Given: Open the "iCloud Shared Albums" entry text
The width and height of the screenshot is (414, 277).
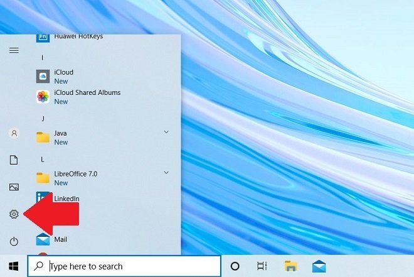Looking at the screenshot, I should [87, 92].
